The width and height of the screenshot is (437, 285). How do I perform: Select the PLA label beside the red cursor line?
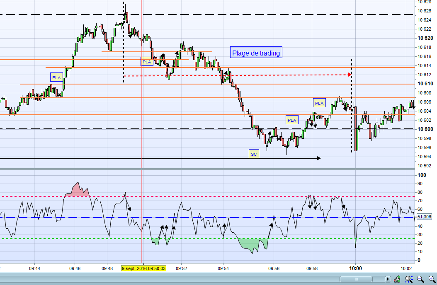coord(147,62)
